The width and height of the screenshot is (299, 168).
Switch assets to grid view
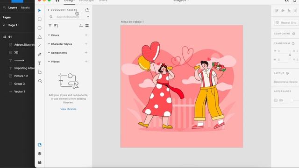[x=87, y=26]
